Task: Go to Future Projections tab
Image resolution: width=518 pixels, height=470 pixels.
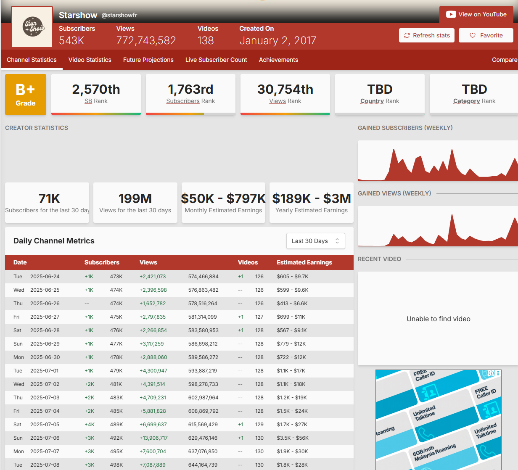Action: (148, 60)
